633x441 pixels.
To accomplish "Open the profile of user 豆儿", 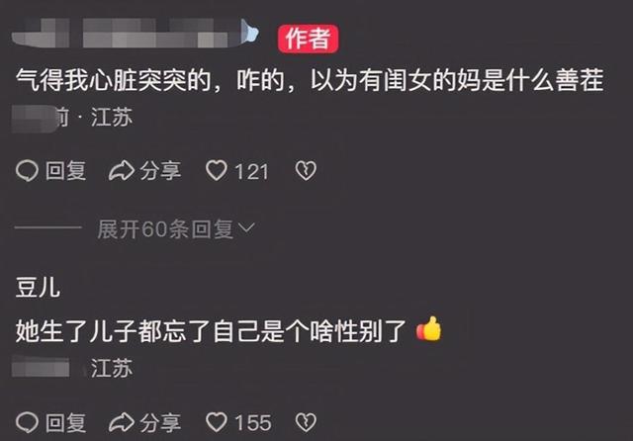I will point(38,288).
